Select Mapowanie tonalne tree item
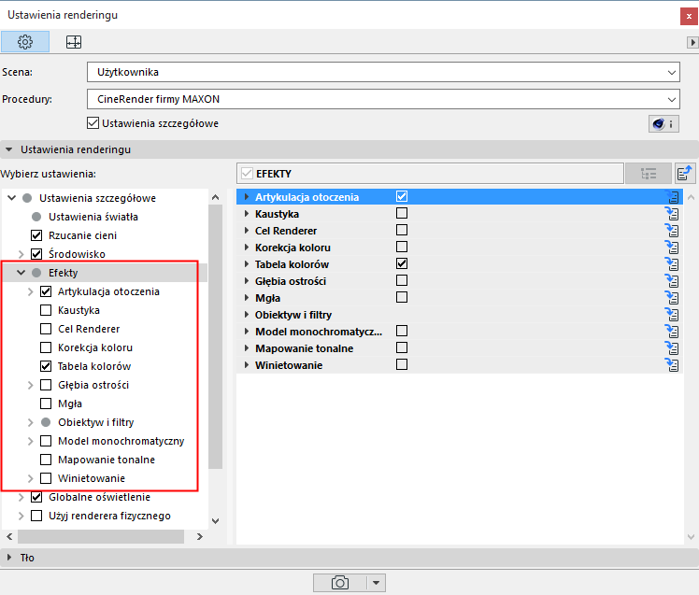Image resolution: width=699 pixels, height=595 pixels. coord(107,460)
